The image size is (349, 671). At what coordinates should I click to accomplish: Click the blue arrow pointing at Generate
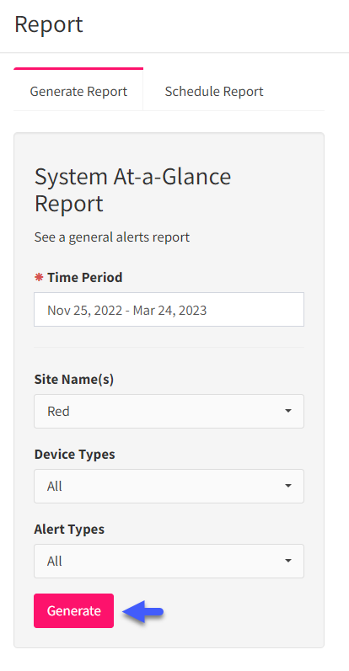click(142, 611)
